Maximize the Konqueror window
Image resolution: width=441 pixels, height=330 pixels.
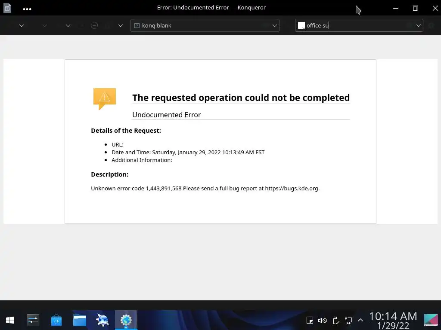(416, 9)
